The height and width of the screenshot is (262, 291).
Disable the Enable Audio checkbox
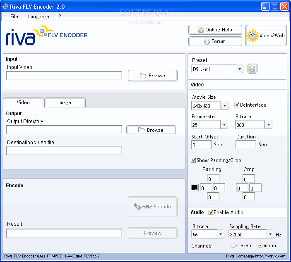pos(211,212)
